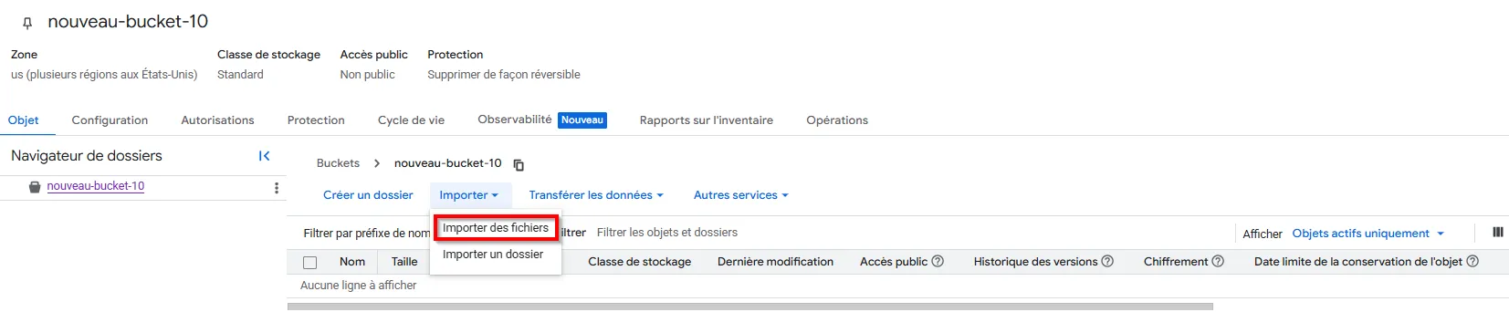Click Supprimer de façon réversible text
Screen dimensions: 1509x333
pos(504,75)
